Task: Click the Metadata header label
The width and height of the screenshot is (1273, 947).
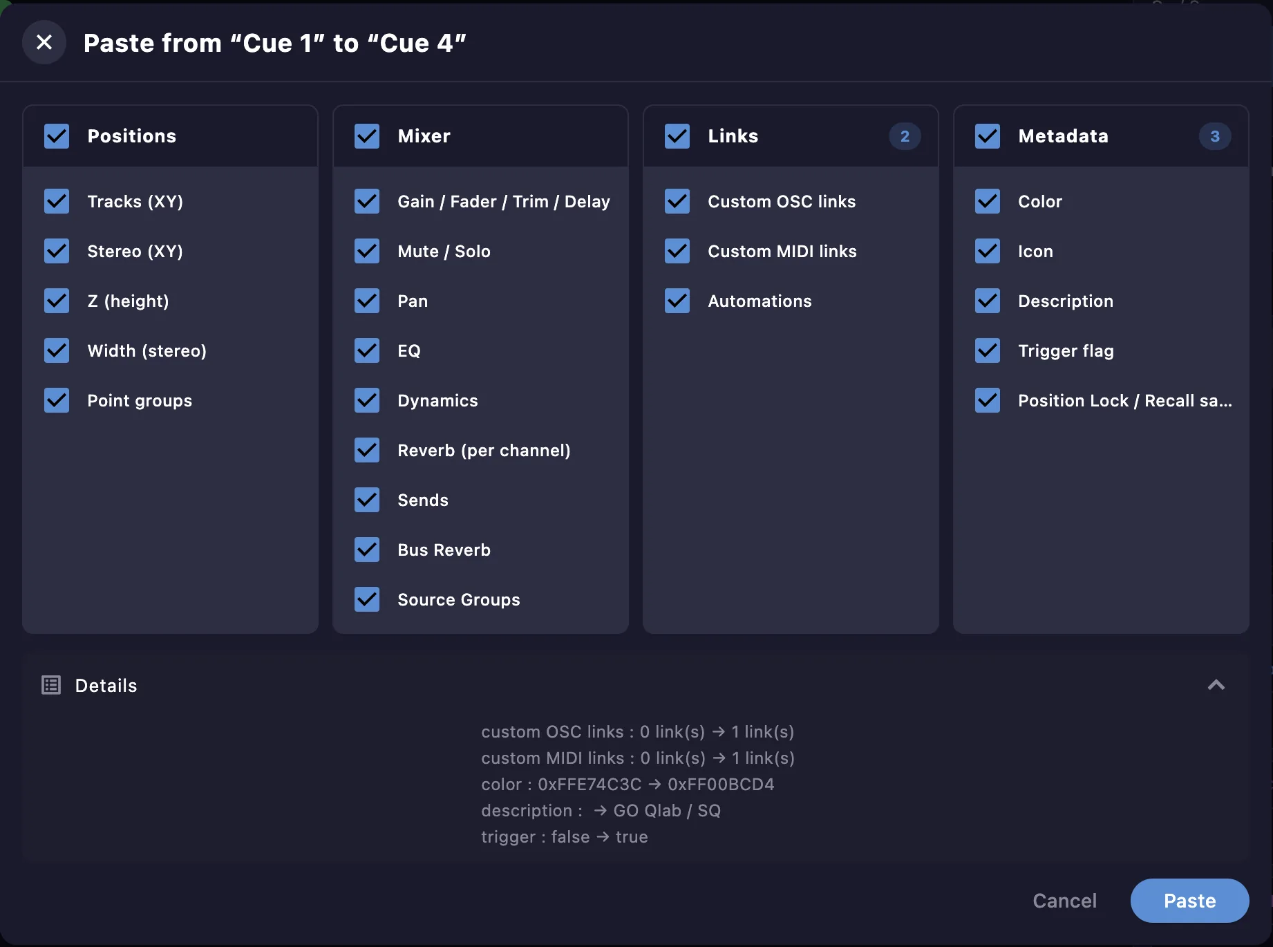Action: click(1064, 136)
